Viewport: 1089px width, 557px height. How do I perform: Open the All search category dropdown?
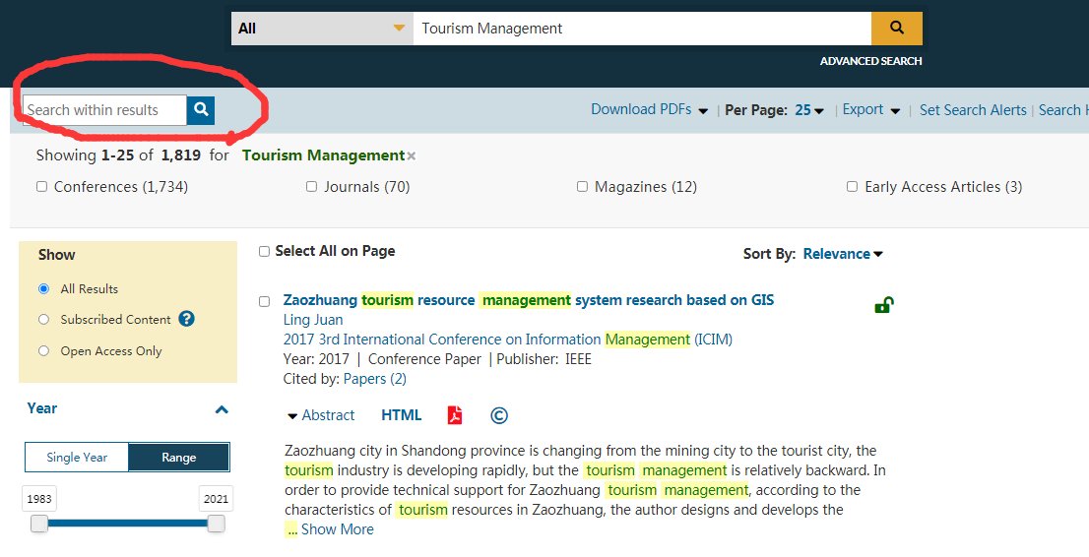pos(322,29)
